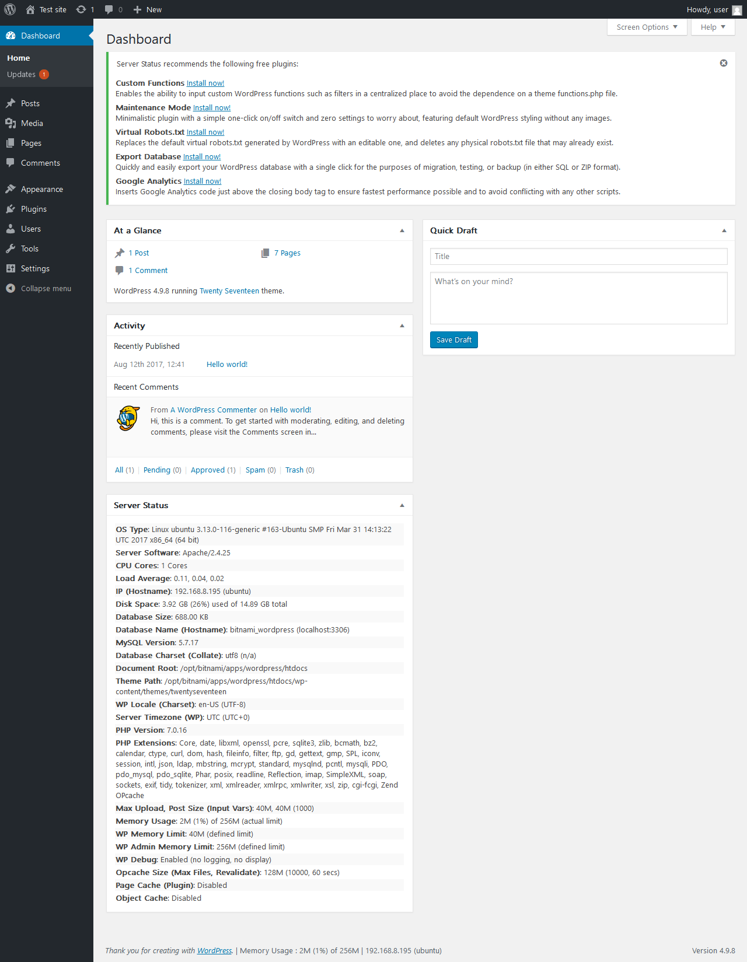Install the Google Analytics plugin
The image size is (747, 962).
(x=203, y=181)
